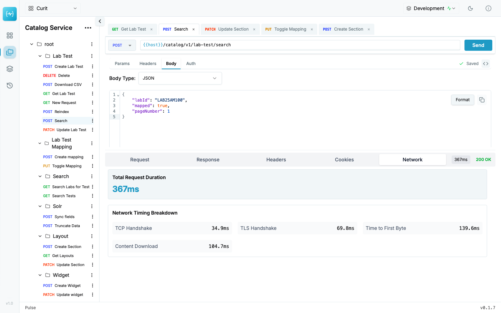Image resolution: width=501 pixels, height=313 pixels.
Task: Collapse the Lab Test folder
Action: [x=40, y=56]
